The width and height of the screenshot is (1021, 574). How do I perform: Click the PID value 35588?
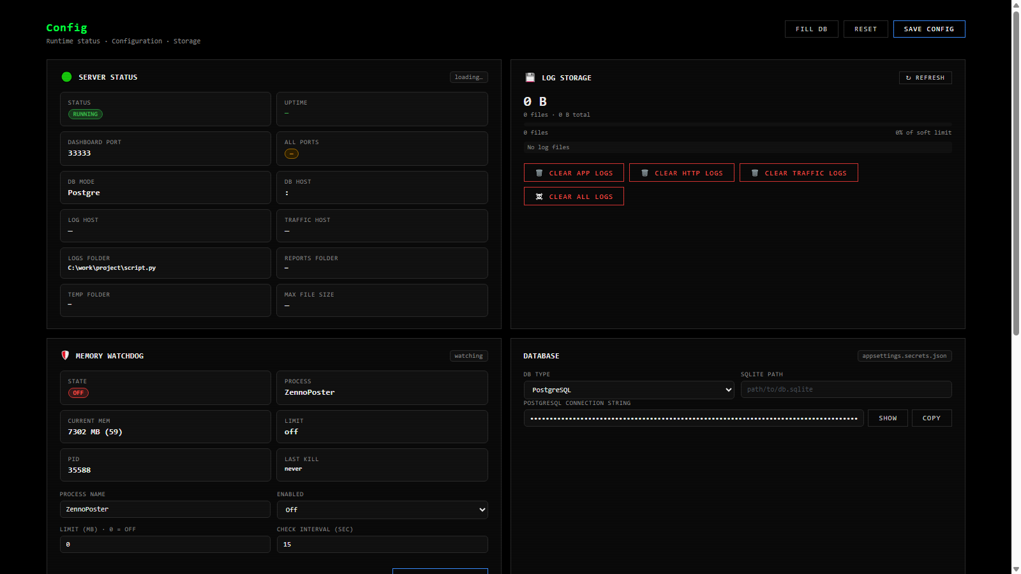click(x=80, y=470)
